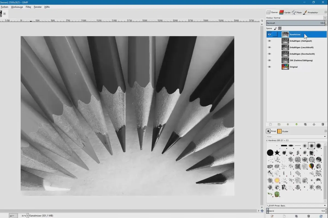Hide the Kanalmixer layer

[270, 34]
